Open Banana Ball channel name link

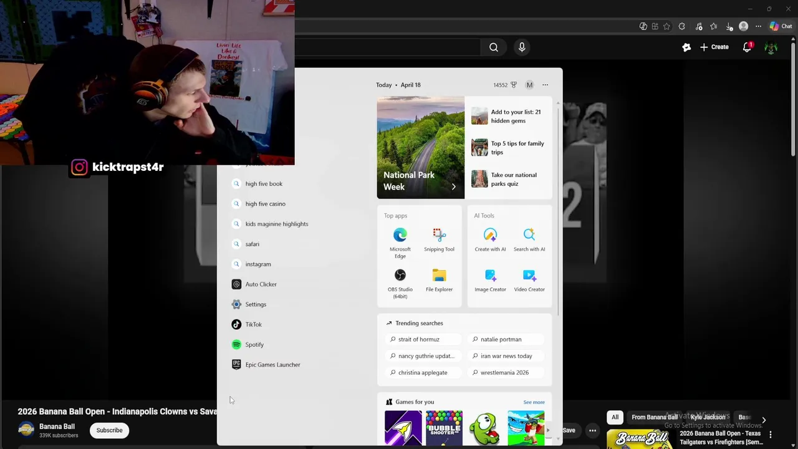(x=57, y=427)
